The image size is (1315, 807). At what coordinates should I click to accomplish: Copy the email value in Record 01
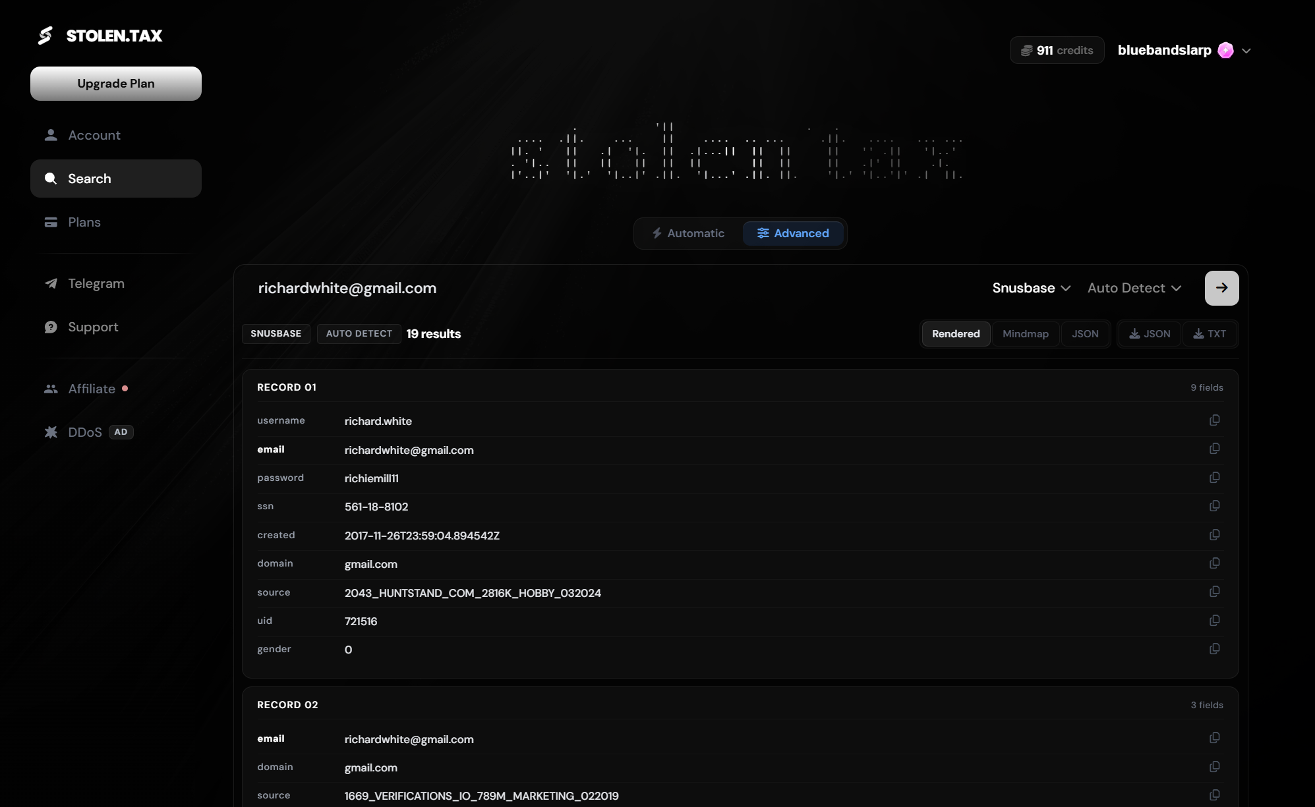(1214, 449)
